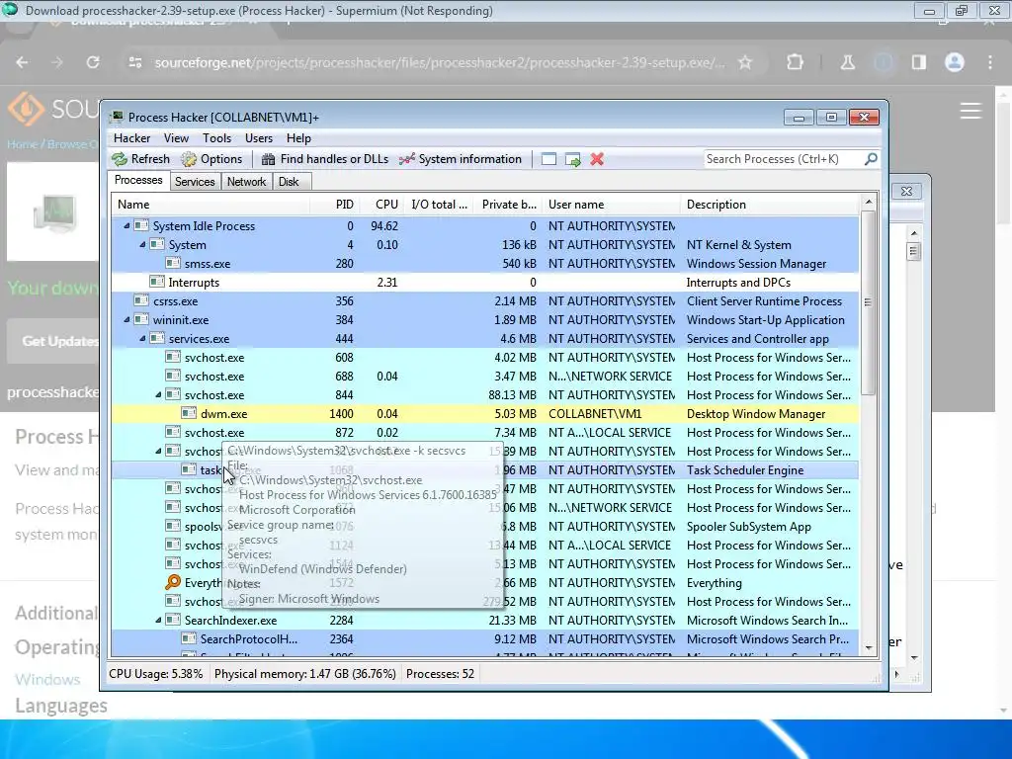Click the Everything process magnifier icon
The width and height of the screenshot is (1012, 759).
click(173, 582)
